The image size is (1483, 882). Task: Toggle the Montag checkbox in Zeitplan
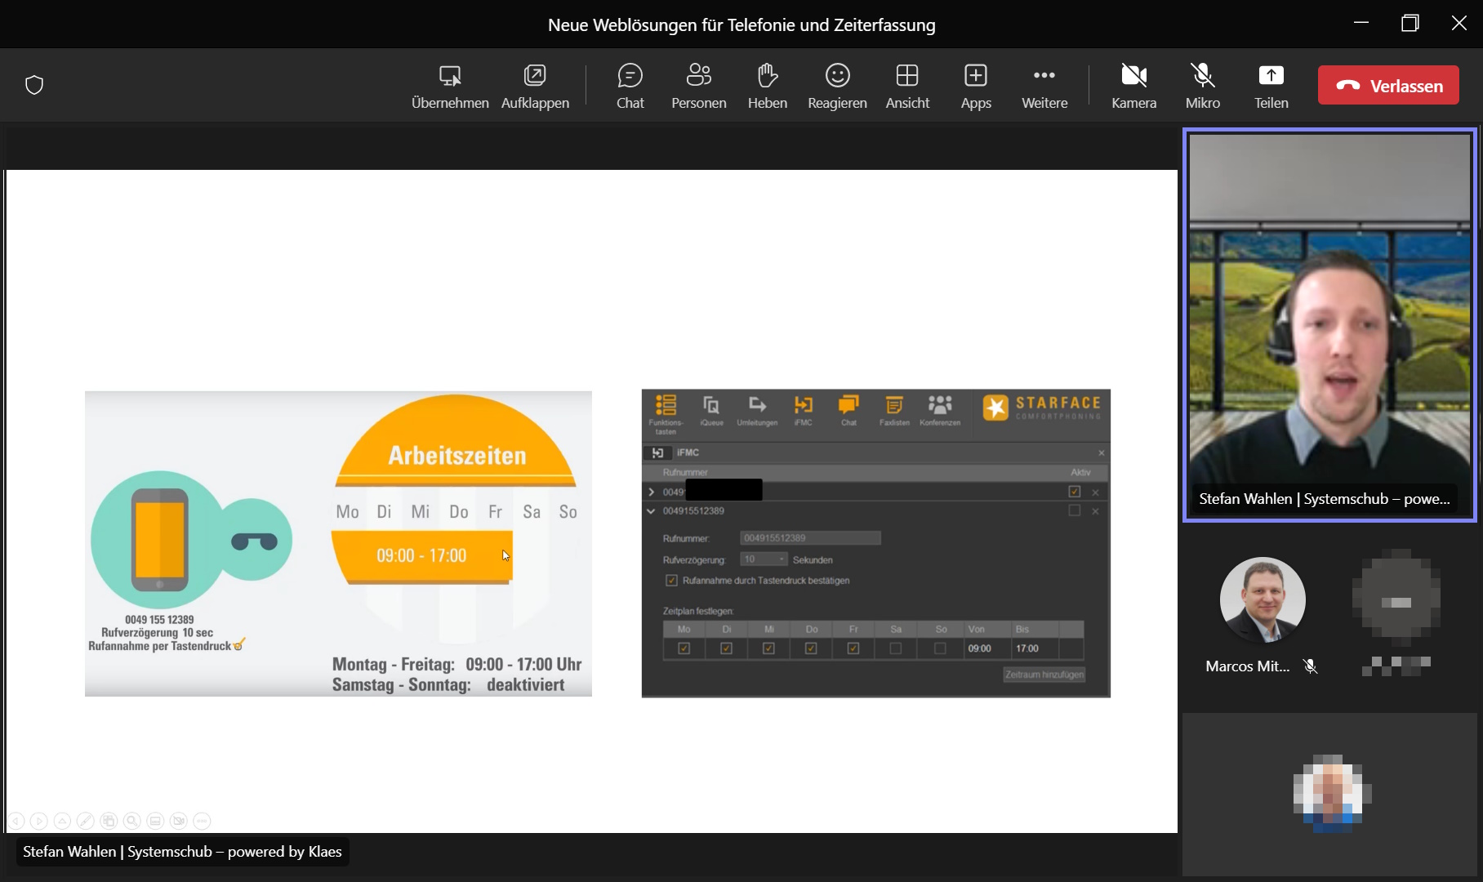[684, 648]
